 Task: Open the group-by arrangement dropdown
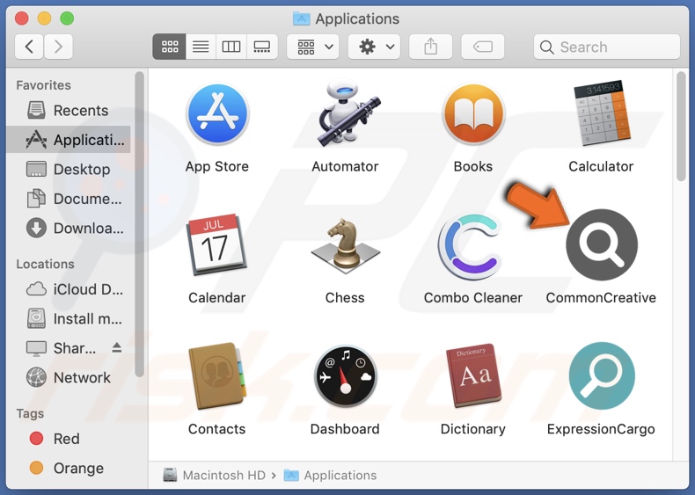click(313, 47)
